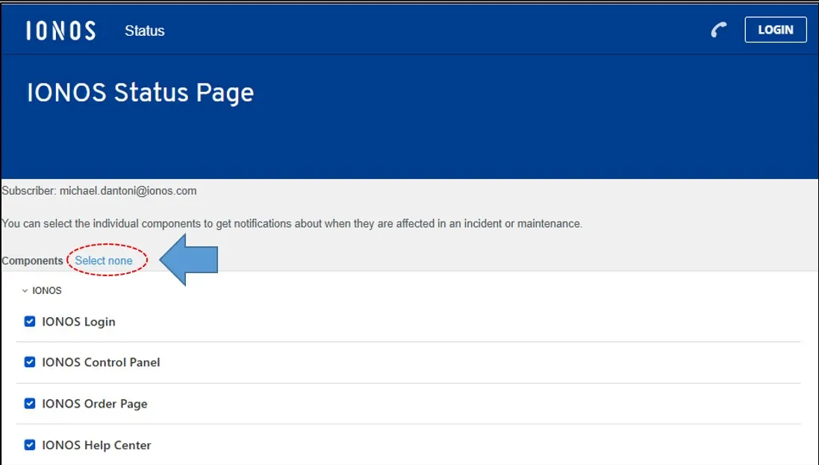
Task: Click the IONOS Help Center label text
Action: (x=96, y=446)
